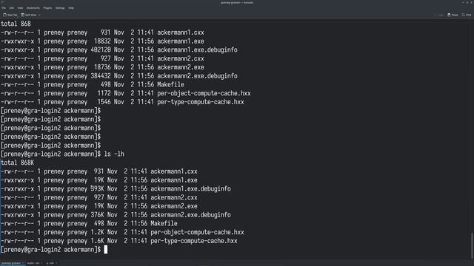The height and width of the screenshot is (266, 474).
Task: Open the Bookmarks menu
Action: [x=33, y=8]
